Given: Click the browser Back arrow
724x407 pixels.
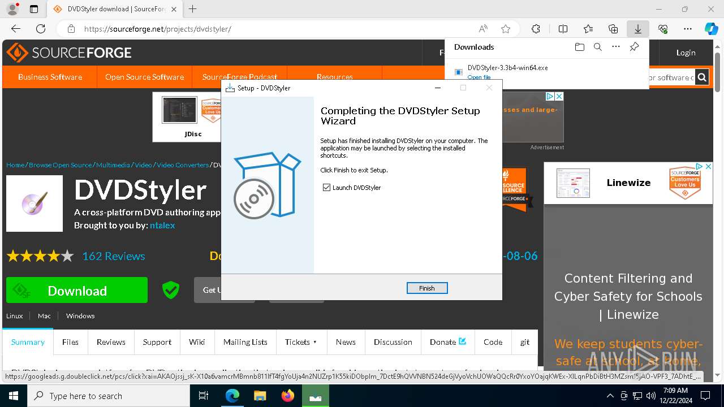Looking at the screenshot, I should [16, 29].
